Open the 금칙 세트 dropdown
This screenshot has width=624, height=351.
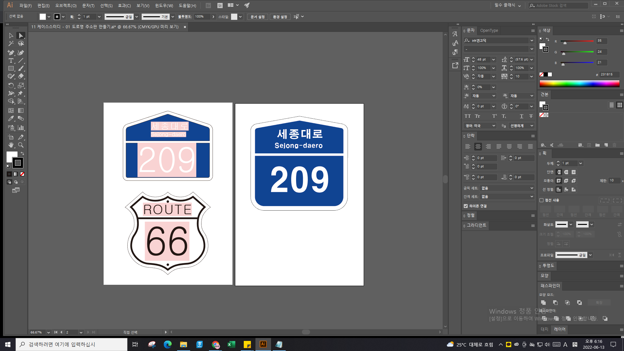click(x=507, y=188)
